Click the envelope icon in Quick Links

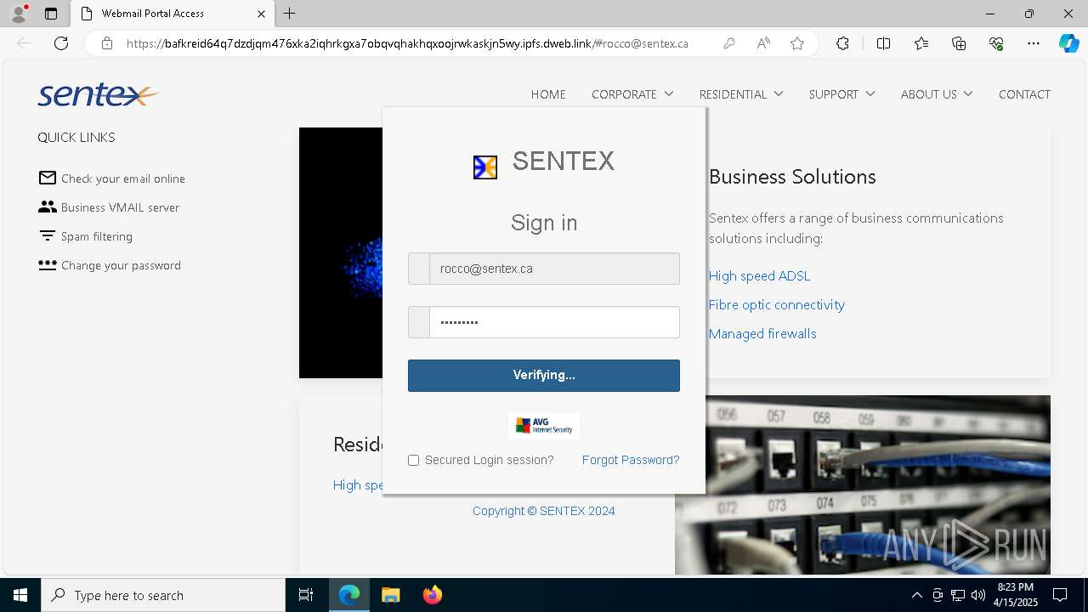48,178
